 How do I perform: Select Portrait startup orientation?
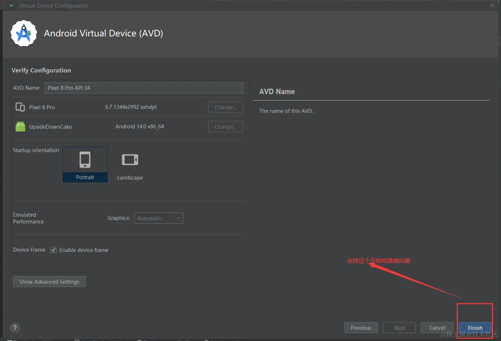tap(85, 164)
